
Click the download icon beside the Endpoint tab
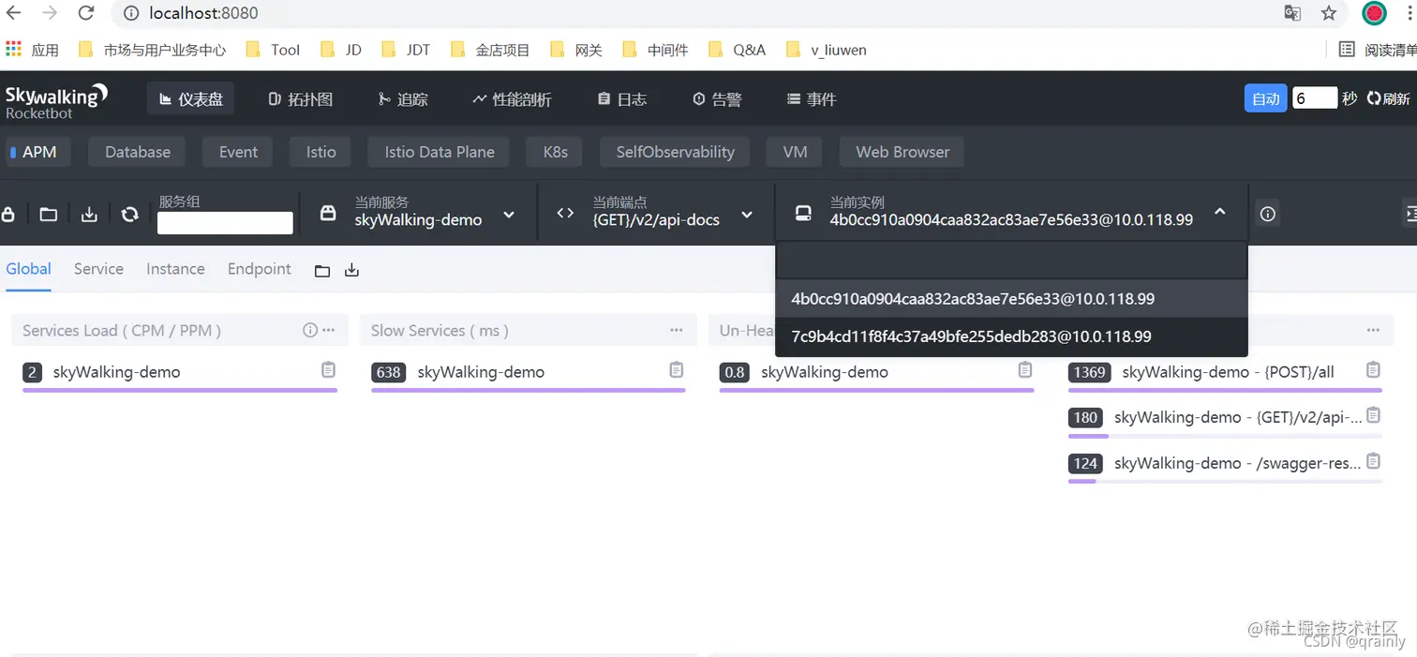point(351,270)
